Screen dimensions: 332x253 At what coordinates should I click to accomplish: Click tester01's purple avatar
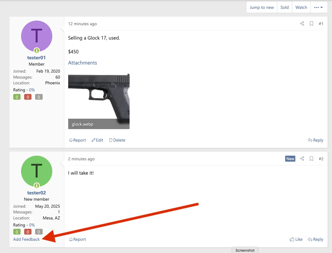pos(37,36)
